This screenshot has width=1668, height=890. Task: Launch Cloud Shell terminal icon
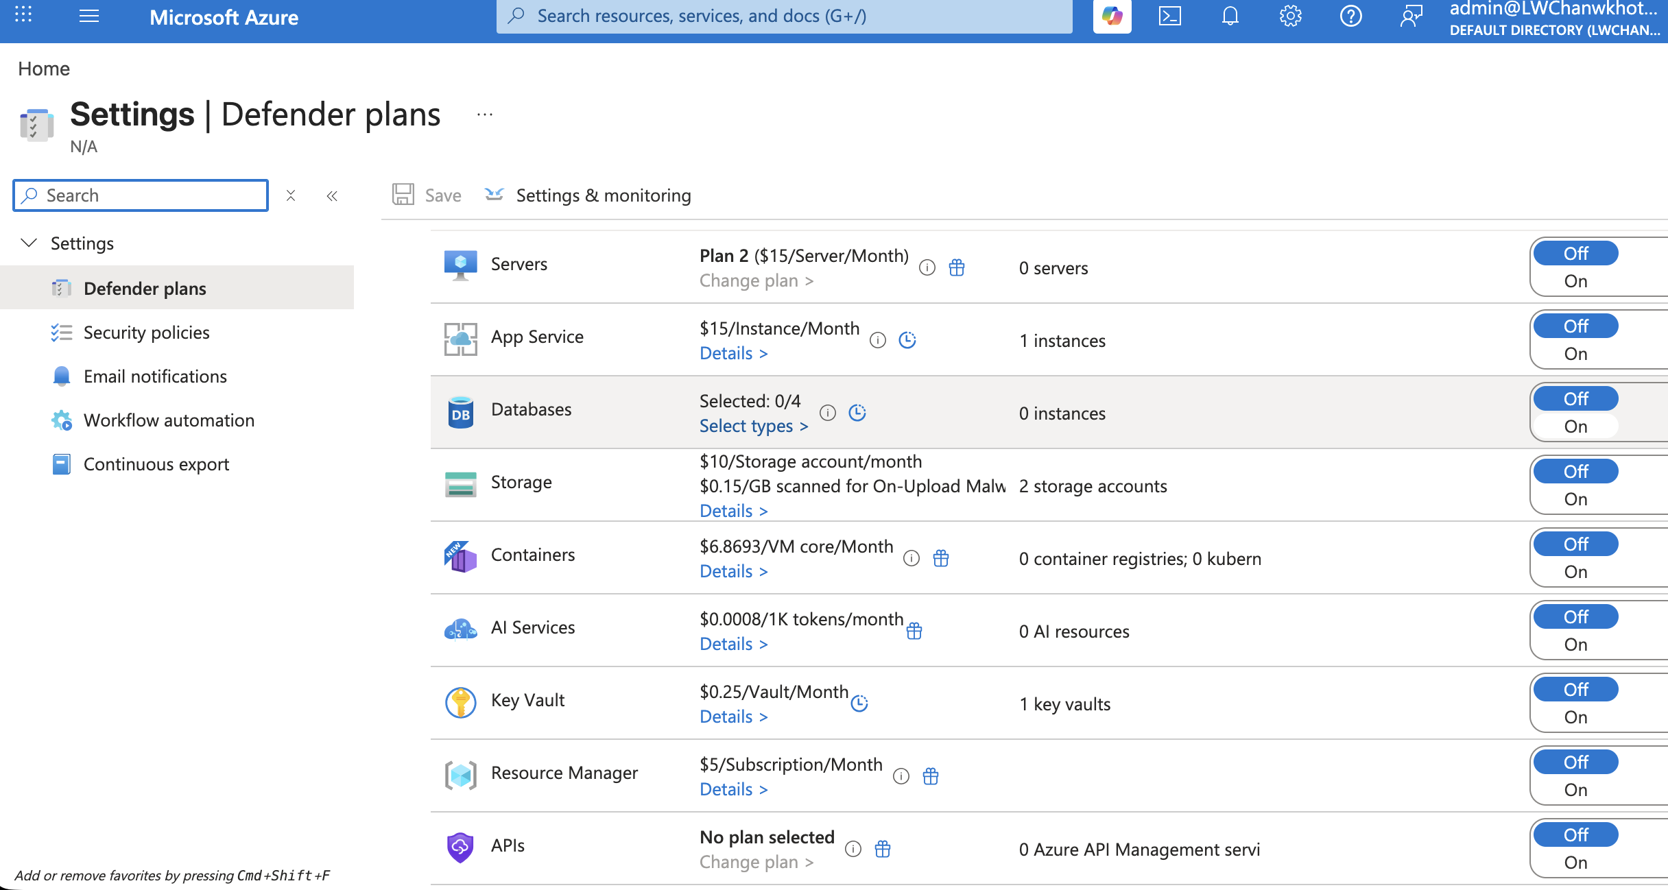pyautogui.click(x=1169, y=16)
